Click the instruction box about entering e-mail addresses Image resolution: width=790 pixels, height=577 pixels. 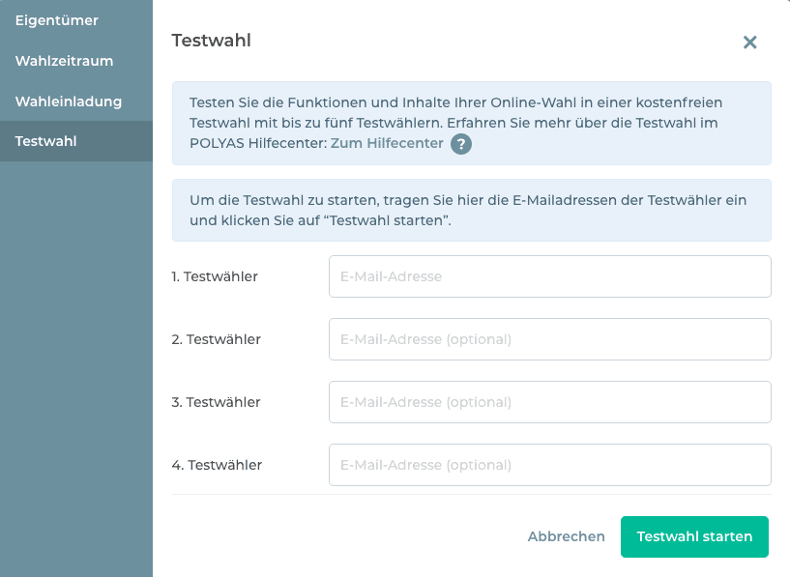pos(471,210)
